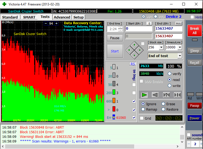The height and width of the screenshot is (149, 203).
Task: Click the green play-forward scan icon
Action: coord(145,95)
